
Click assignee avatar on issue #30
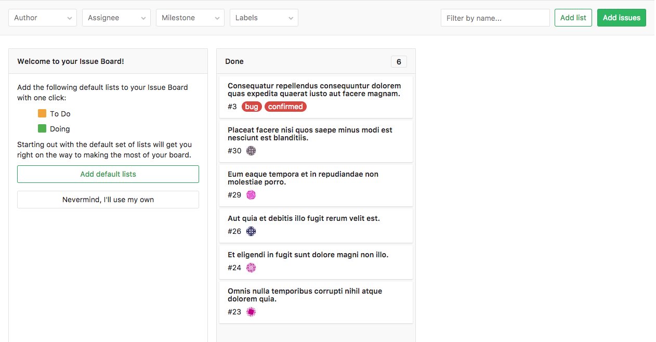point(251,151)
